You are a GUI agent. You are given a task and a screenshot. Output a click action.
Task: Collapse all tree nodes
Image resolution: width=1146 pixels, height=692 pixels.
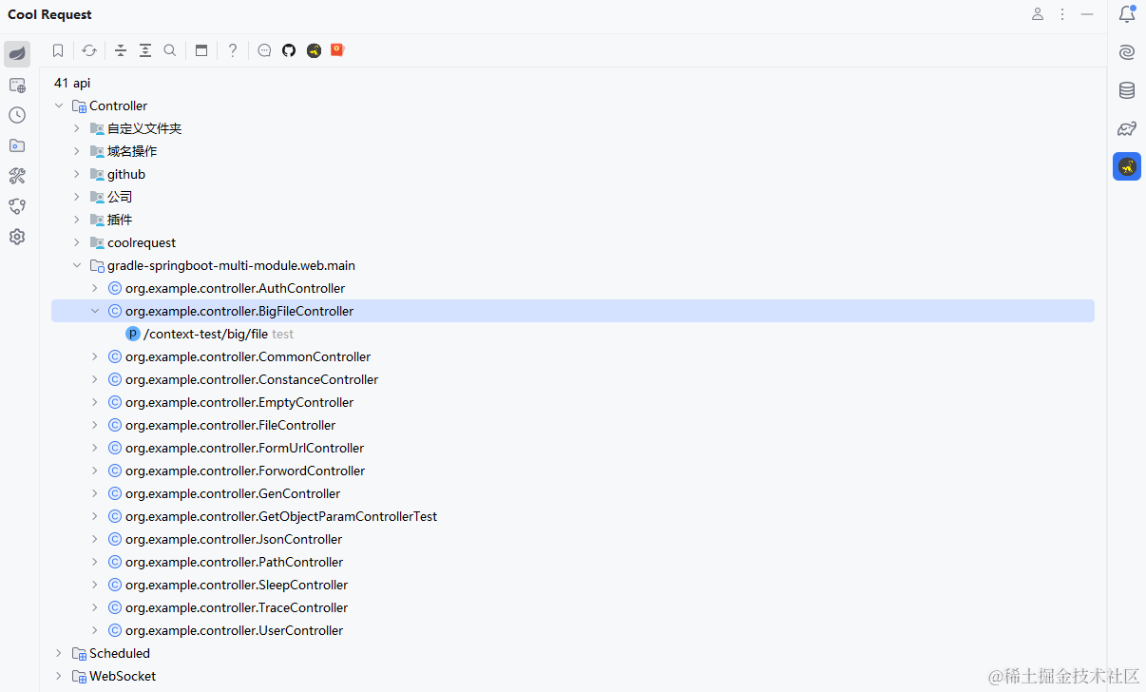click(x=121, y=50)
